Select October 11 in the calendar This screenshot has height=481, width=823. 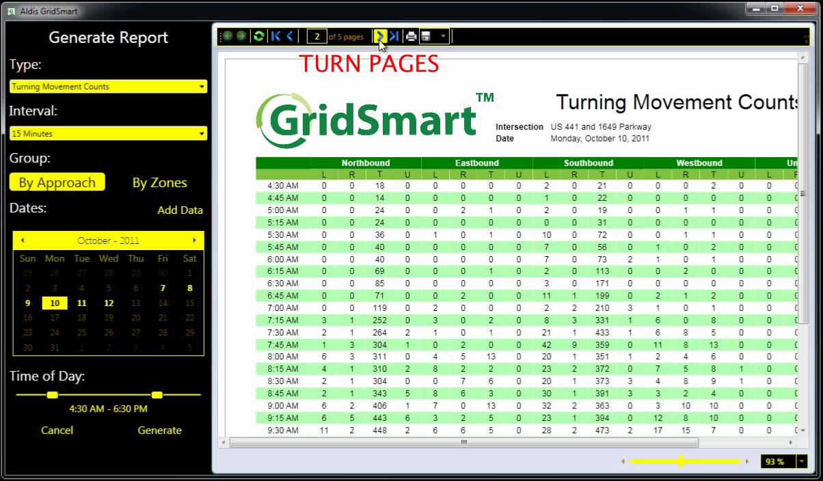click(x=81, y=303)
